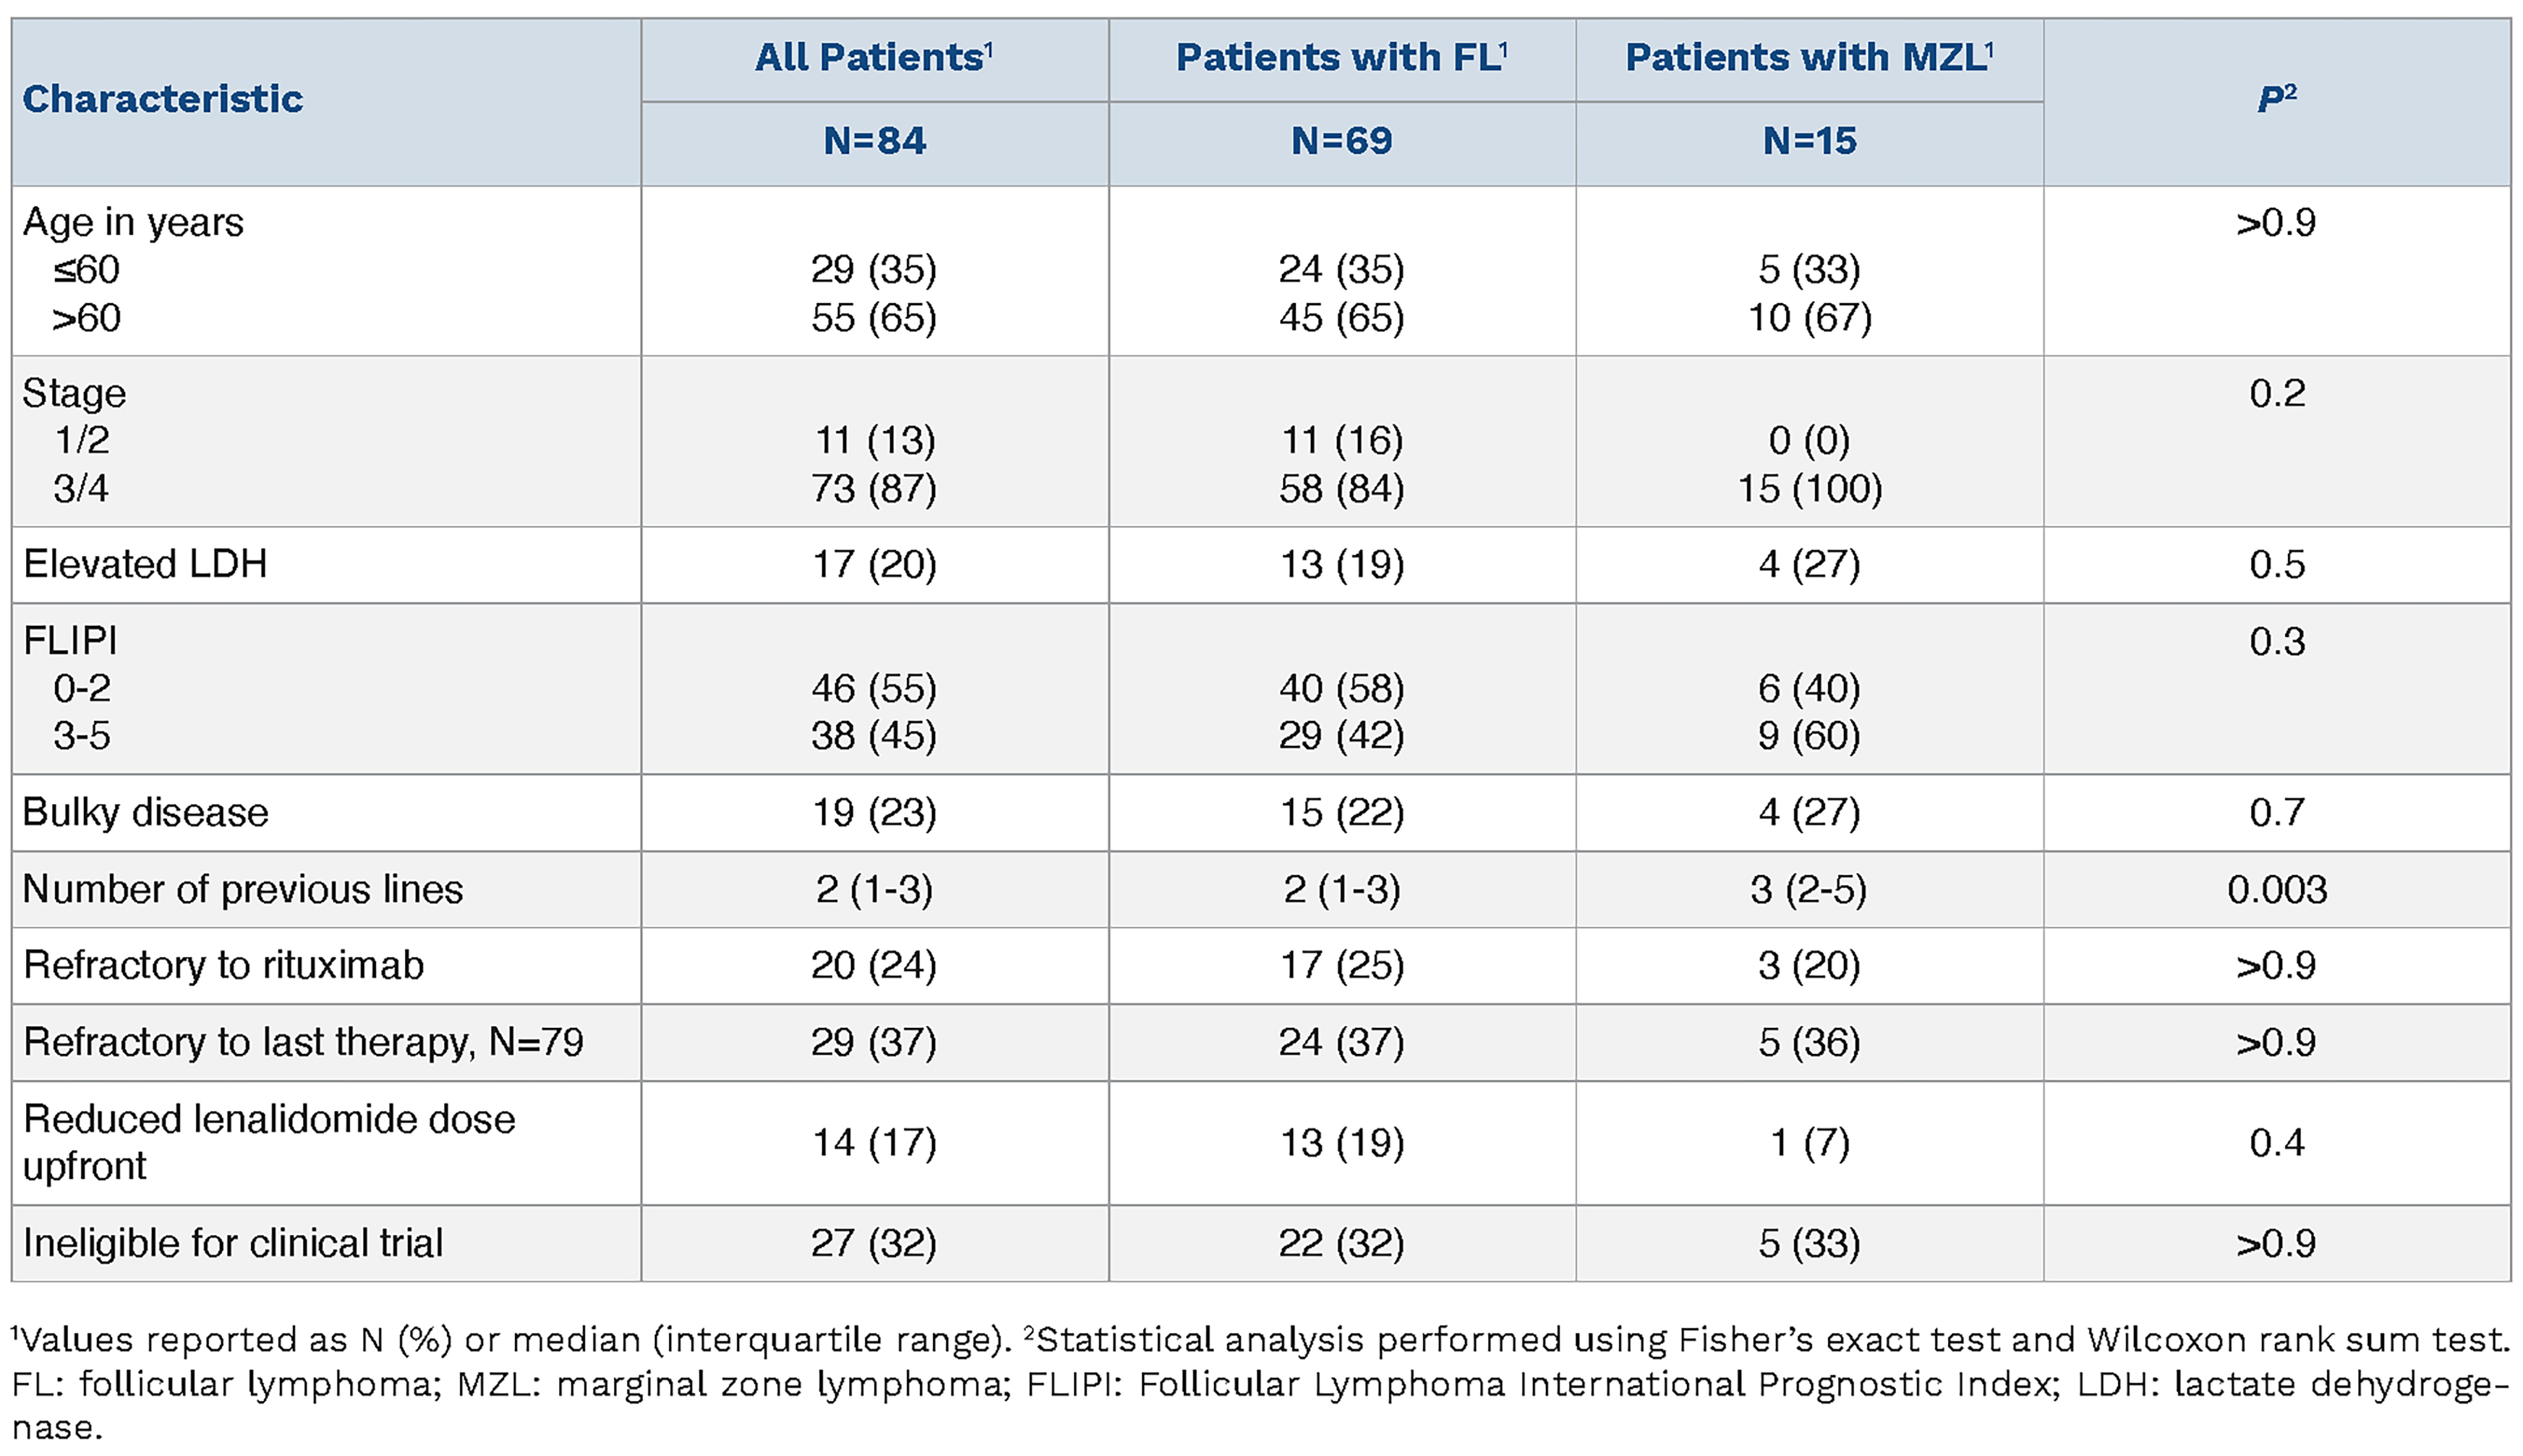Select the FLIPI row label

(70, 640)
